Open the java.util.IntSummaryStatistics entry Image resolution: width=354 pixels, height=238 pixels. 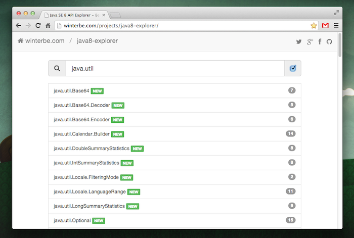(x=174, y=163)
